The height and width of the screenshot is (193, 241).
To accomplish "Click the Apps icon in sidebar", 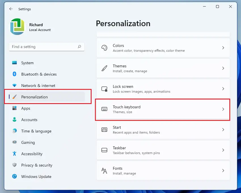I will pos(14,108).
